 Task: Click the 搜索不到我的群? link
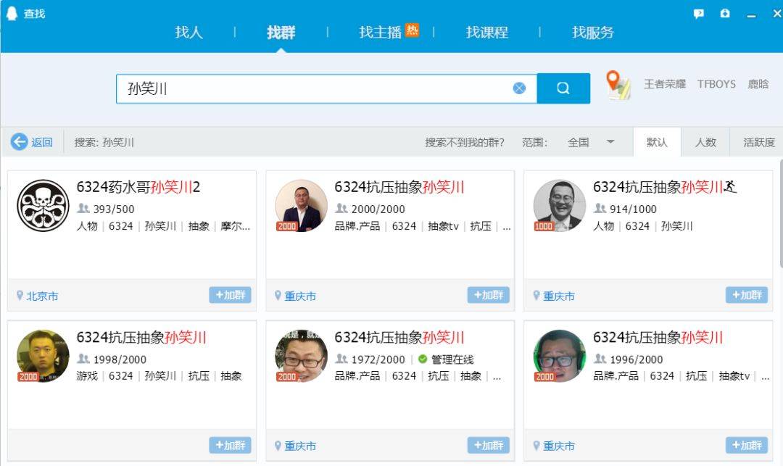pyautogui.click(x=464, y=142)
